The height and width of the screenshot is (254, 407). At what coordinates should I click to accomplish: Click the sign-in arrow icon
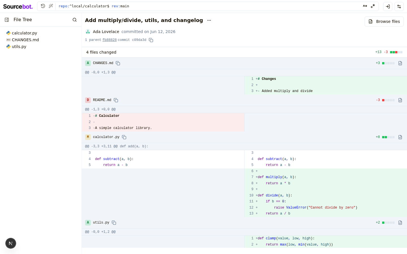[388, 6]
